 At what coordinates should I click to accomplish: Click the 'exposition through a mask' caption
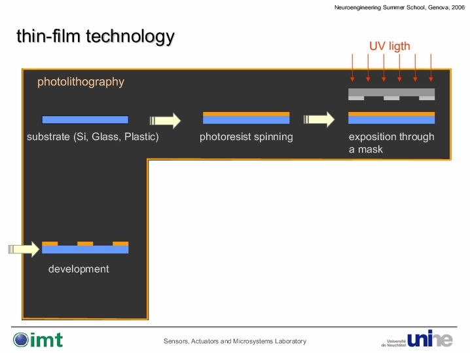(x=391, y=143)
